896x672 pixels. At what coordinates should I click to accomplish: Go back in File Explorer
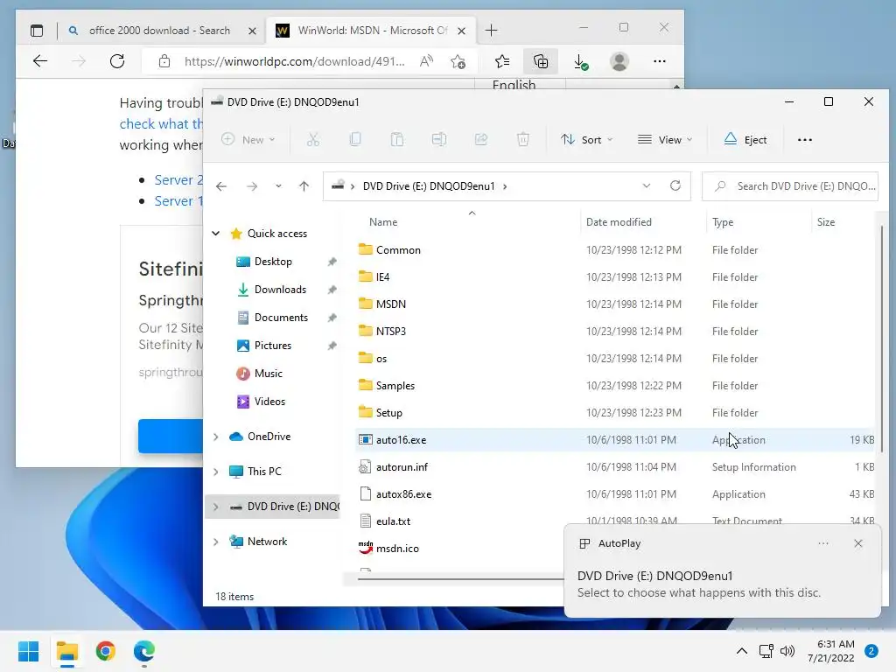221,186
